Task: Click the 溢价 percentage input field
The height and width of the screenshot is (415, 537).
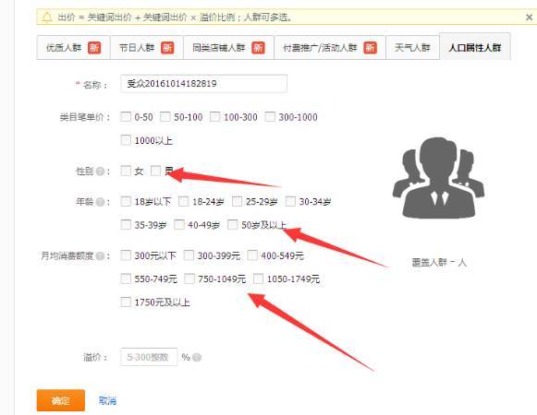Action: pyautogui.click(x=149, y=357)
